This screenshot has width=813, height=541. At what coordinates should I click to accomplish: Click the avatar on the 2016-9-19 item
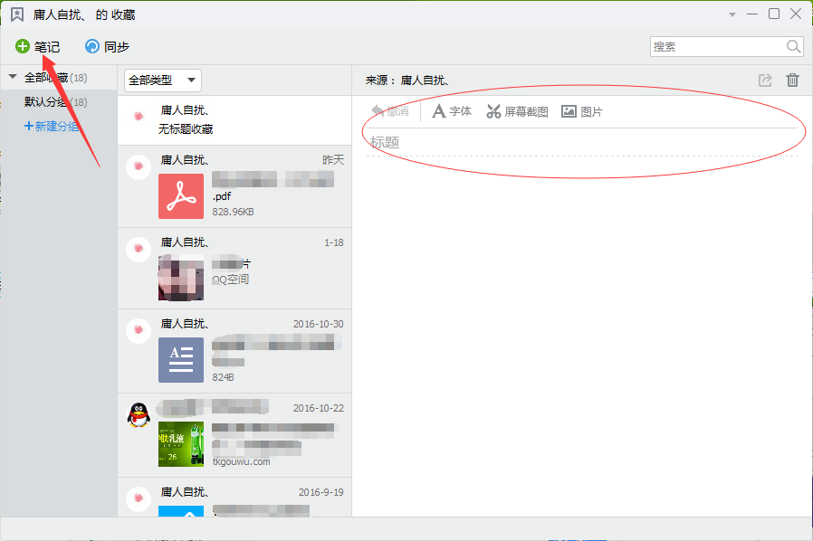(x=139, y=498)
